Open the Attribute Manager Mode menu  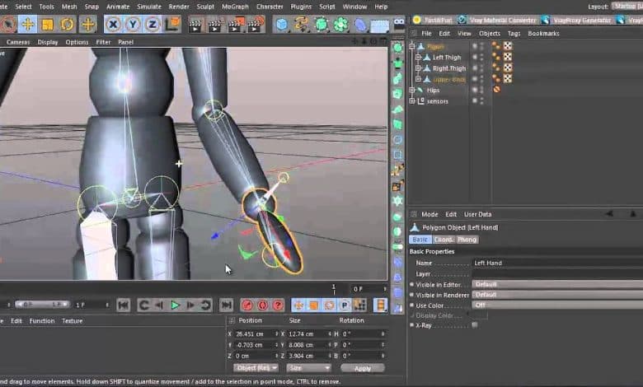(429, 214)
